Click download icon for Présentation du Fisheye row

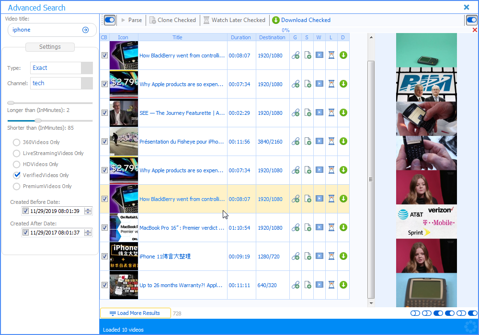(343, 141)
